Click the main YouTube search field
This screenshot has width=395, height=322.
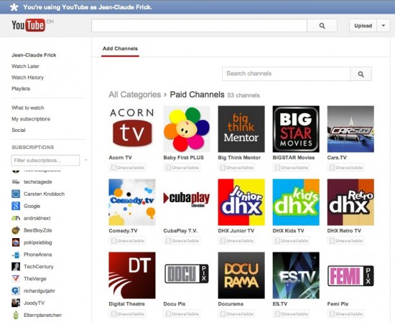coord(199,26)
